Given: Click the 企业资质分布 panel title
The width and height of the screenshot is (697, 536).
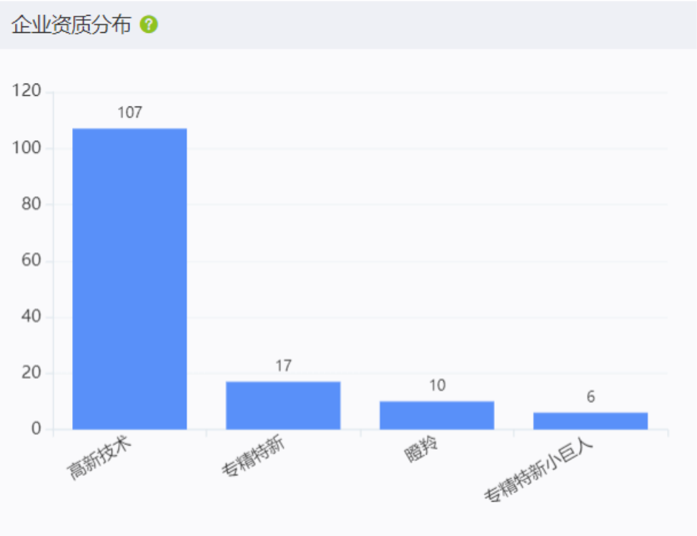Looking at the screenshot, I should pyautogui.click(x=71, y=24).
